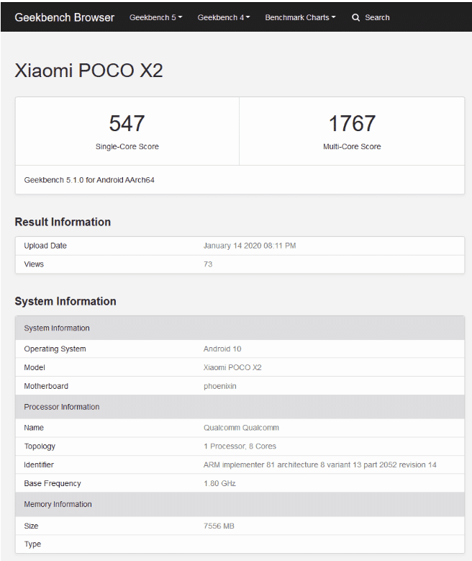The image size is (472, 561).
Task: Click the search magnifier icon
Action: coord(355,17)
